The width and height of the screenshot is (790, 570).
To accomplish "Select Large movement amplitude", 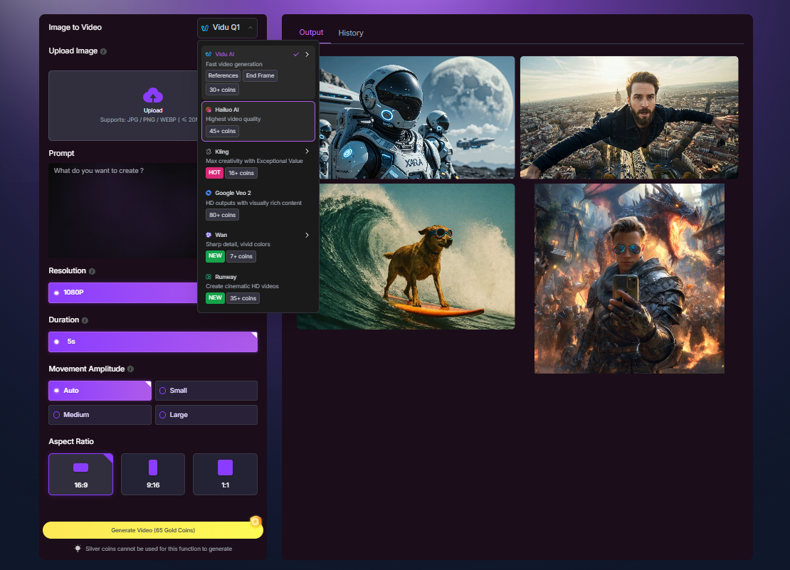I will pyautogui.click(x=206, y=415).
